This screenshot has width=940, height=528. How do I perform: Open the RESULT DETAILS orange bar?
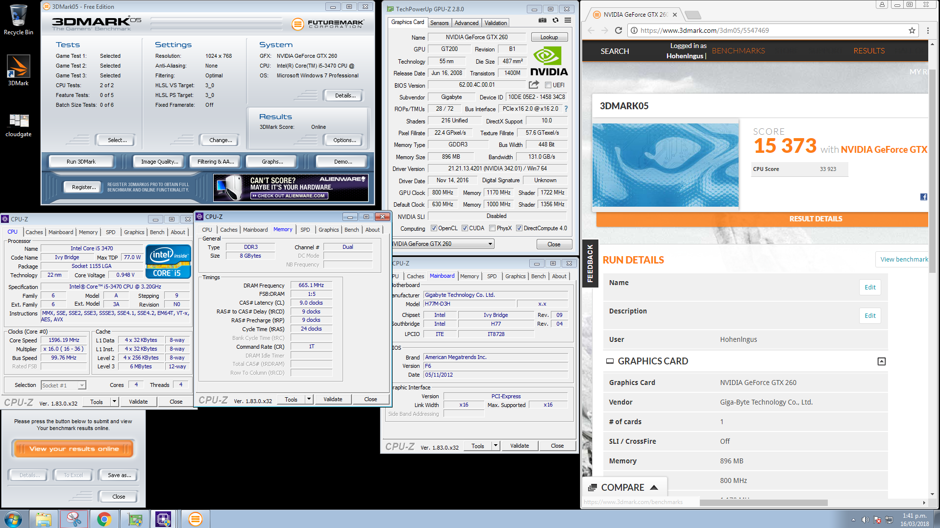(x=762, y=219)
